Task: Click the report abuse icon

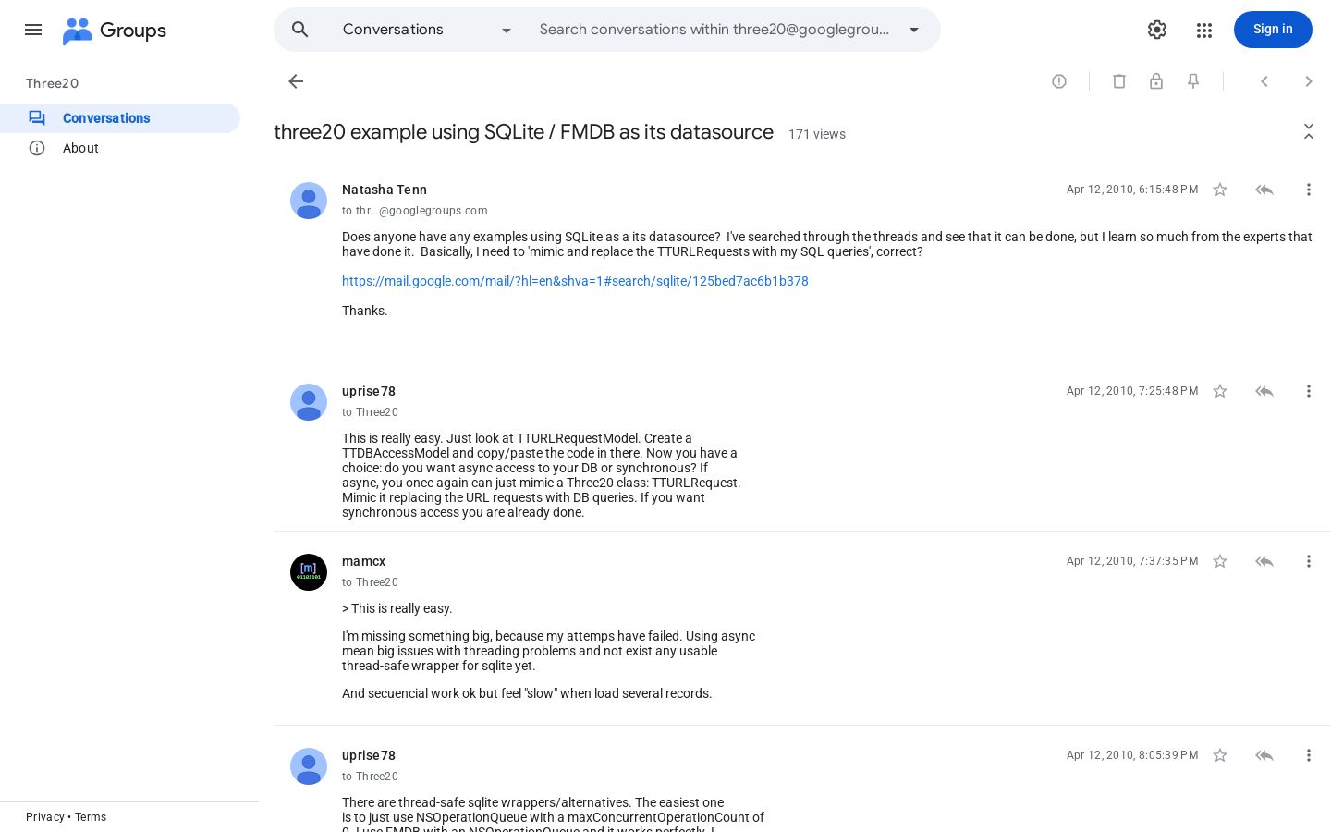Action: pyautogui.click(x=1059, y=81)
